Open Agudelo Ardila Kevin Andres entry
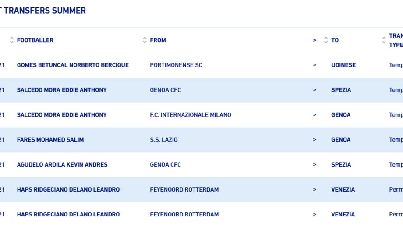The height and width of the screenshot is (227, 403). pyautogui.click(x=62, y=164)
